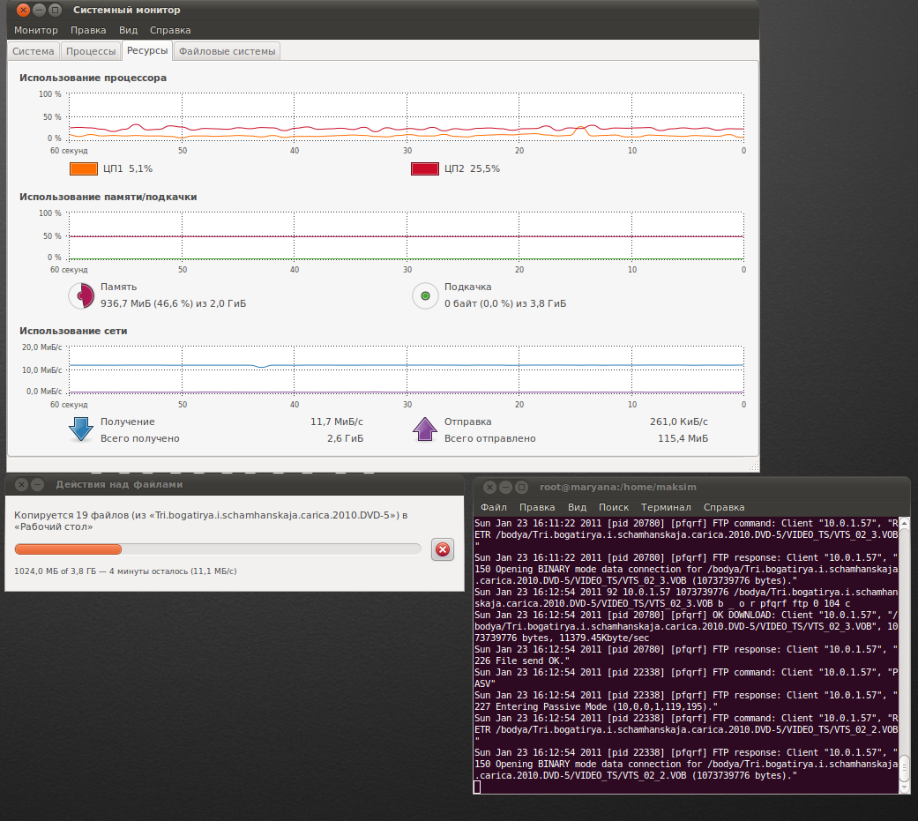Open the Монитор menu in System Monitor
The height and width of the screenshot is (821, 918).
(35, 31)
